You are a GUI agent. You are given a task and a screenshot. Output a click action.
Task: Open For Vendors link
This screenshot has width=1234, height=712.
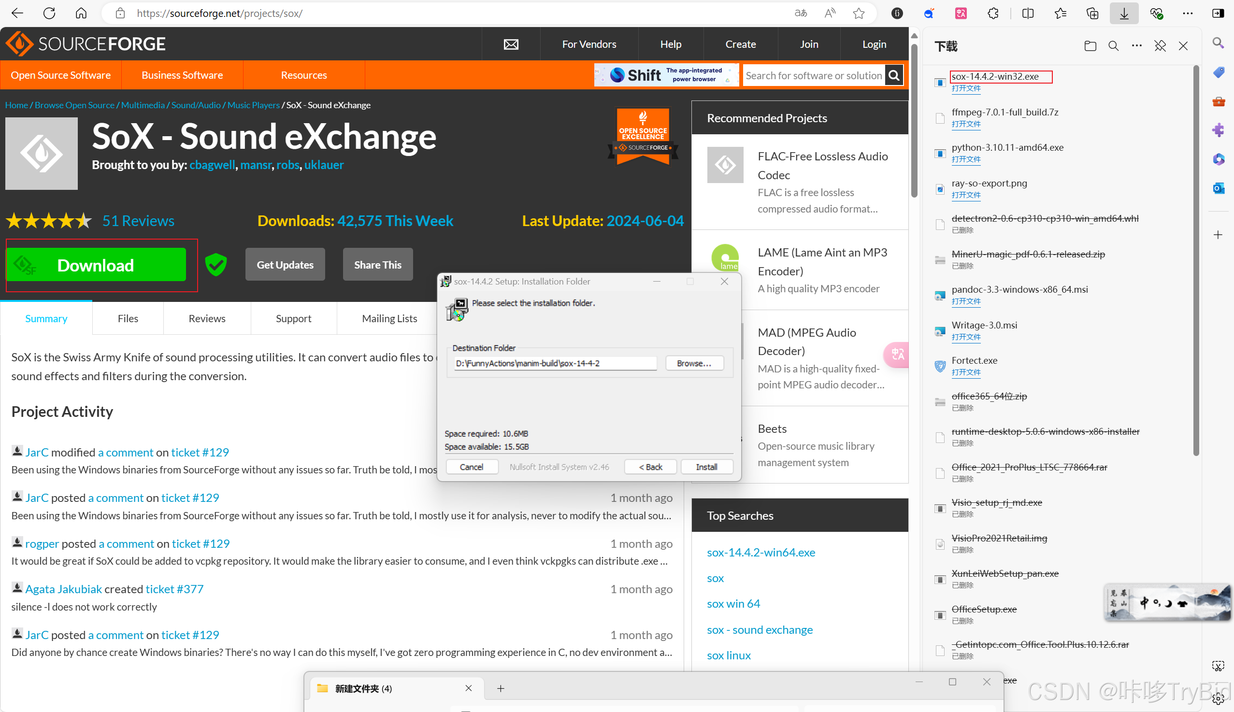[589, 44]
